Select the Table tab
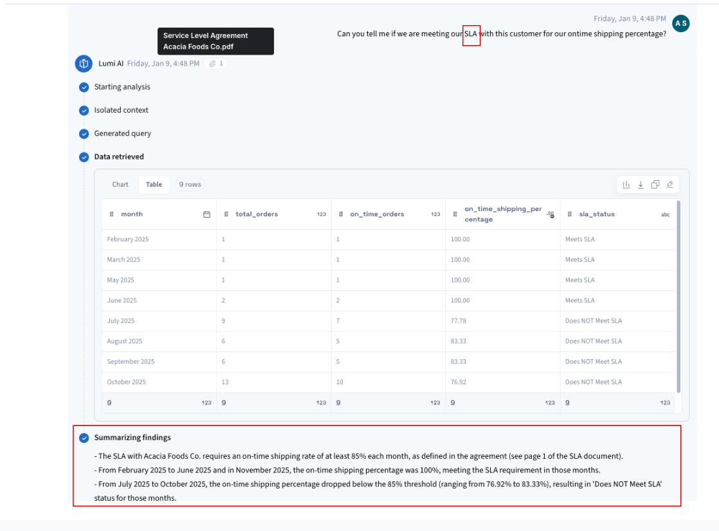The height and width of the screenshot is (531, 719). tap(154, 185)
